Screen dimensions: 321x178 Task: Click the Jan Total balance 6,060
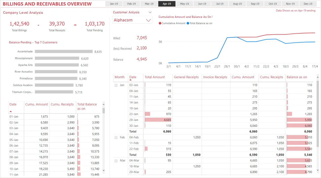308,132
